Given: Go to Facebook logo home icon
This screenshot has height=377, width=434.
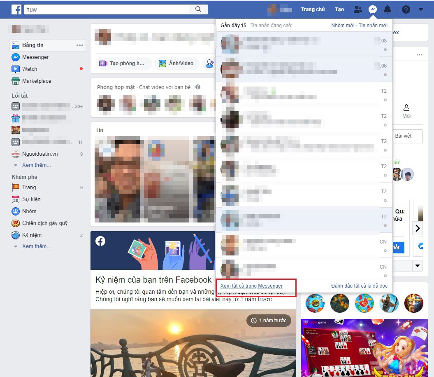Looking at the screenshot, I should [x=16, y=9].
